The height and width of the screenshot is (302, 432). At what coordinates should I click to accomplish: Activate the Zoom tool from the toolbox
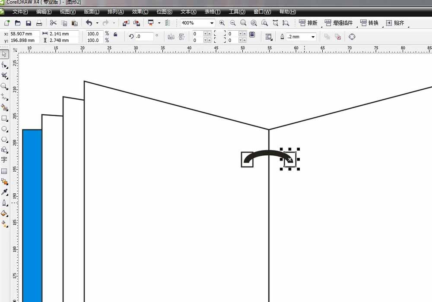point(5,86)
